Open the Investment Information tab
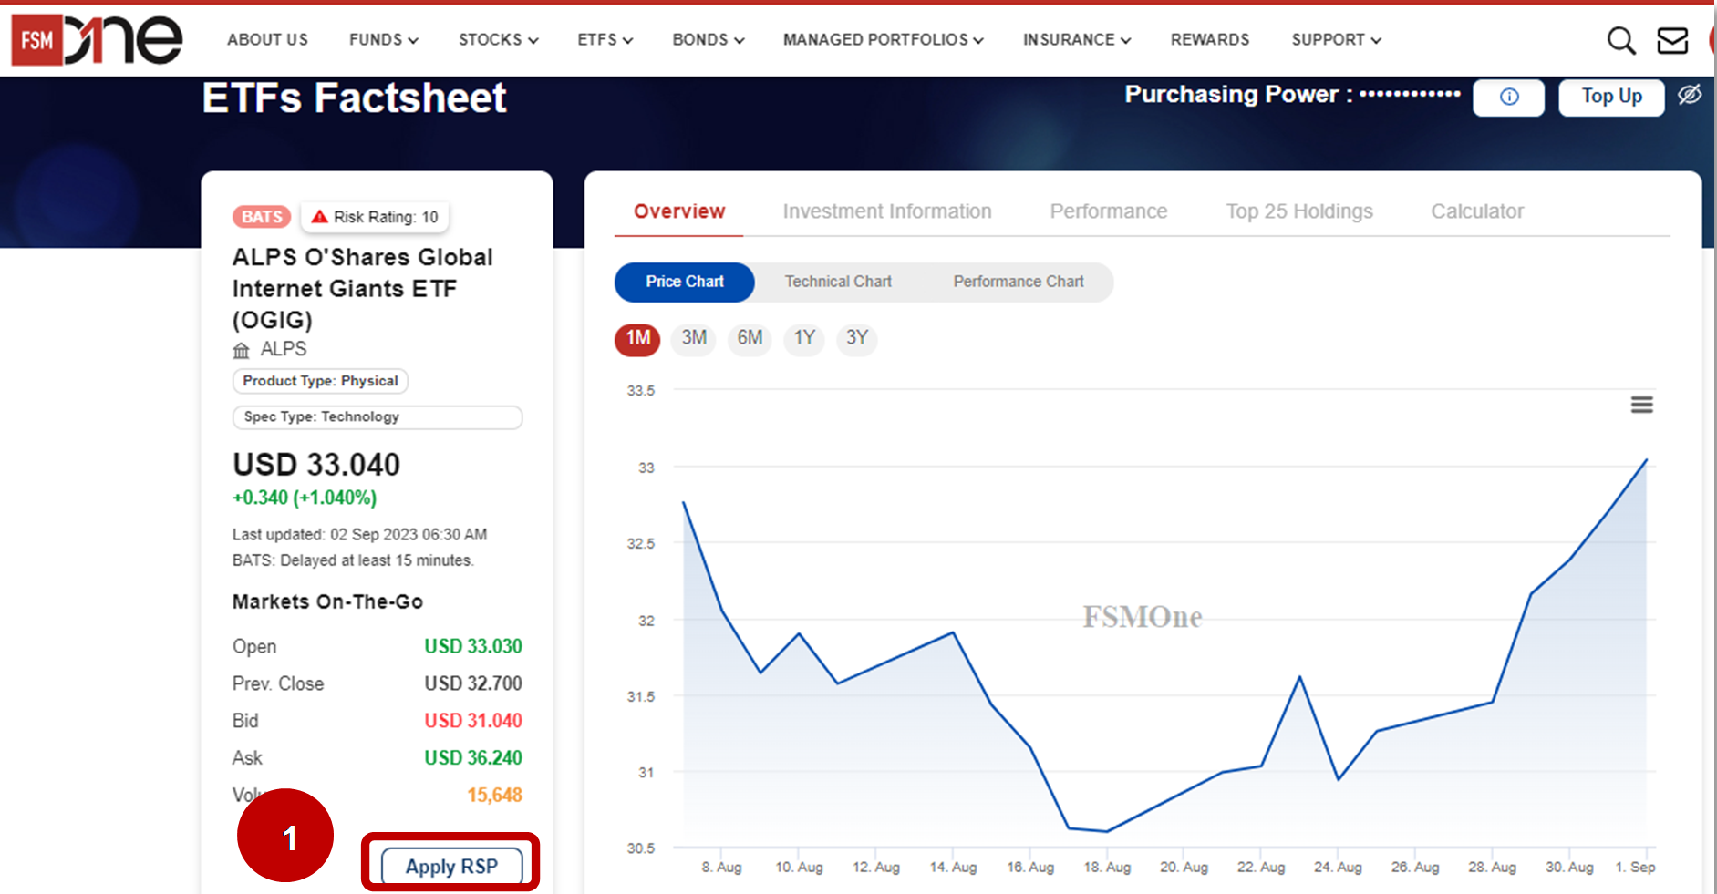Viewport: 1717px width, 894px height. click(886, 211)
